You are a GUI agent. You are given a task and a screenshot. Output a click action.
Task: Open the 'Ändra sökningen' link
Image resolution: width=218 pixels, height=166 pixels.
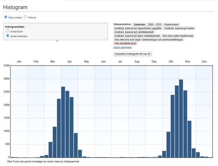click(x=122, y=47)
